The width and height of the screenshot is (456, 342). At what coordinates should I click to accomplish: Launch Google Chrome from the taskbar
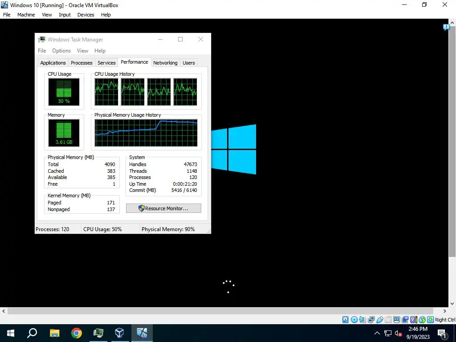(x=77, y=333)
